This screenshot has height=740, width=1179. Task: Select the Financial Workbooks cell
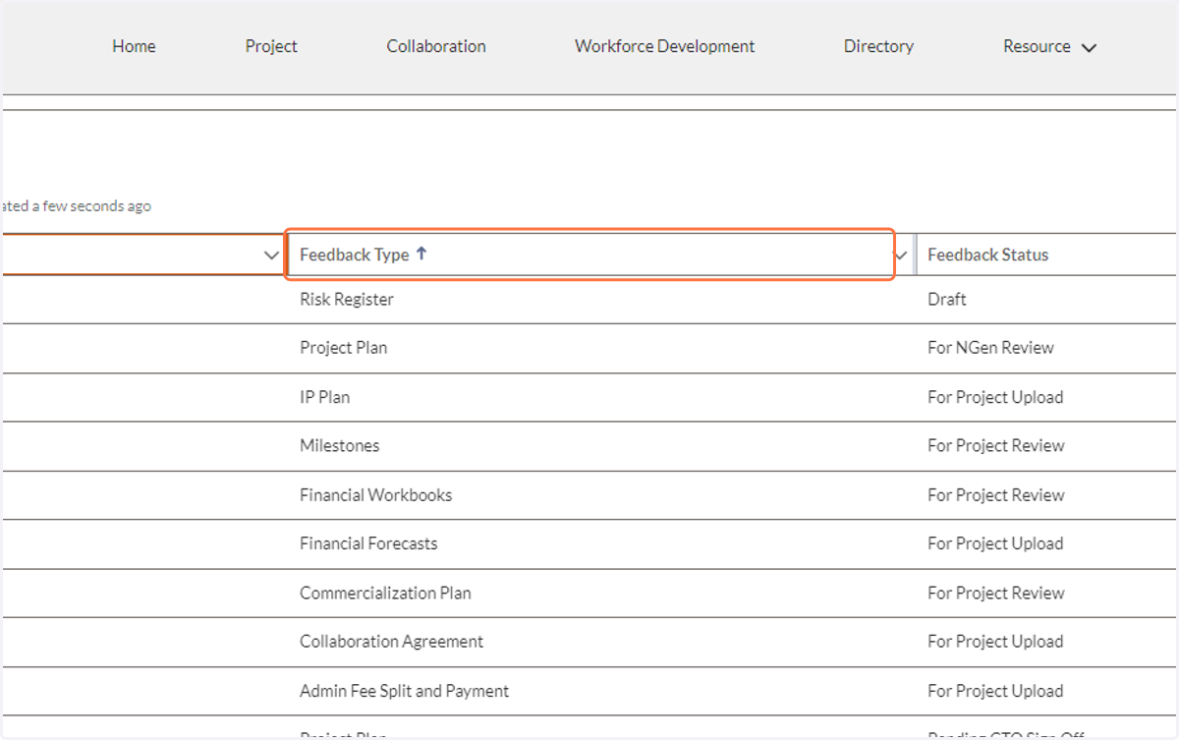point(376,494)
